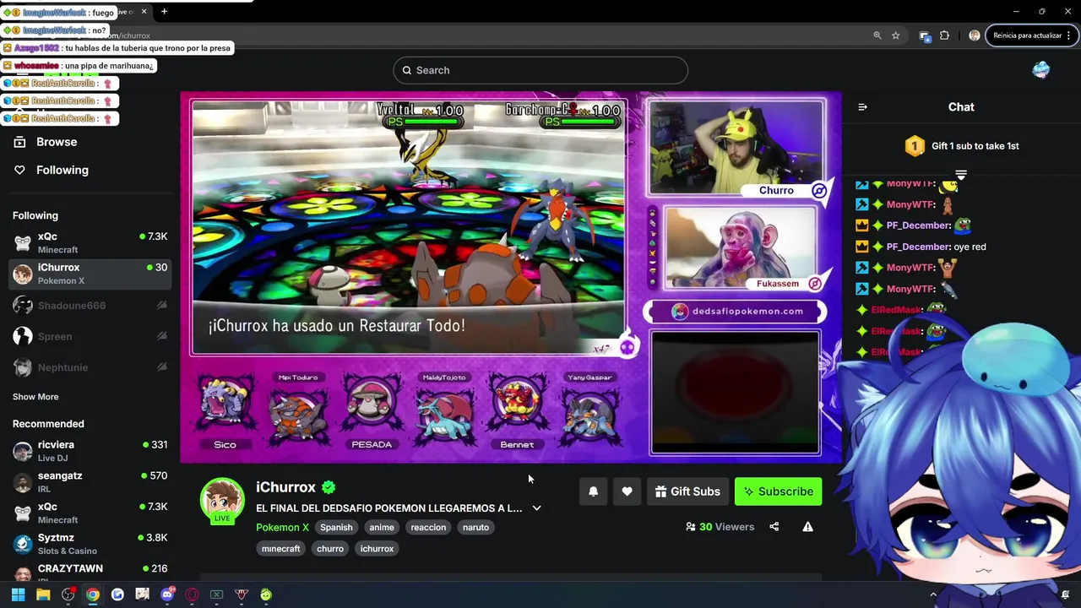Open a new Chrome tab

point(164,12)
